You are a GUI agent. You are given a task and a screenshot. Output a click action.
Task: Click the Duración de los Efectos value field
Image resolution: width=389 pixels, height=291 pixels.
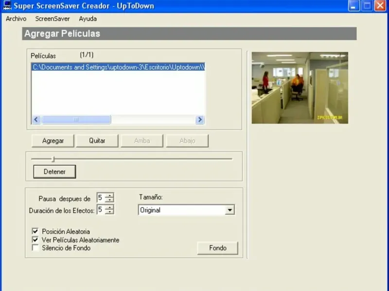click(101, 210)
